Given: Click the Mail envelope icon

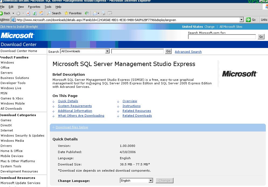Looking at the screenshot, I should point(95,13).
